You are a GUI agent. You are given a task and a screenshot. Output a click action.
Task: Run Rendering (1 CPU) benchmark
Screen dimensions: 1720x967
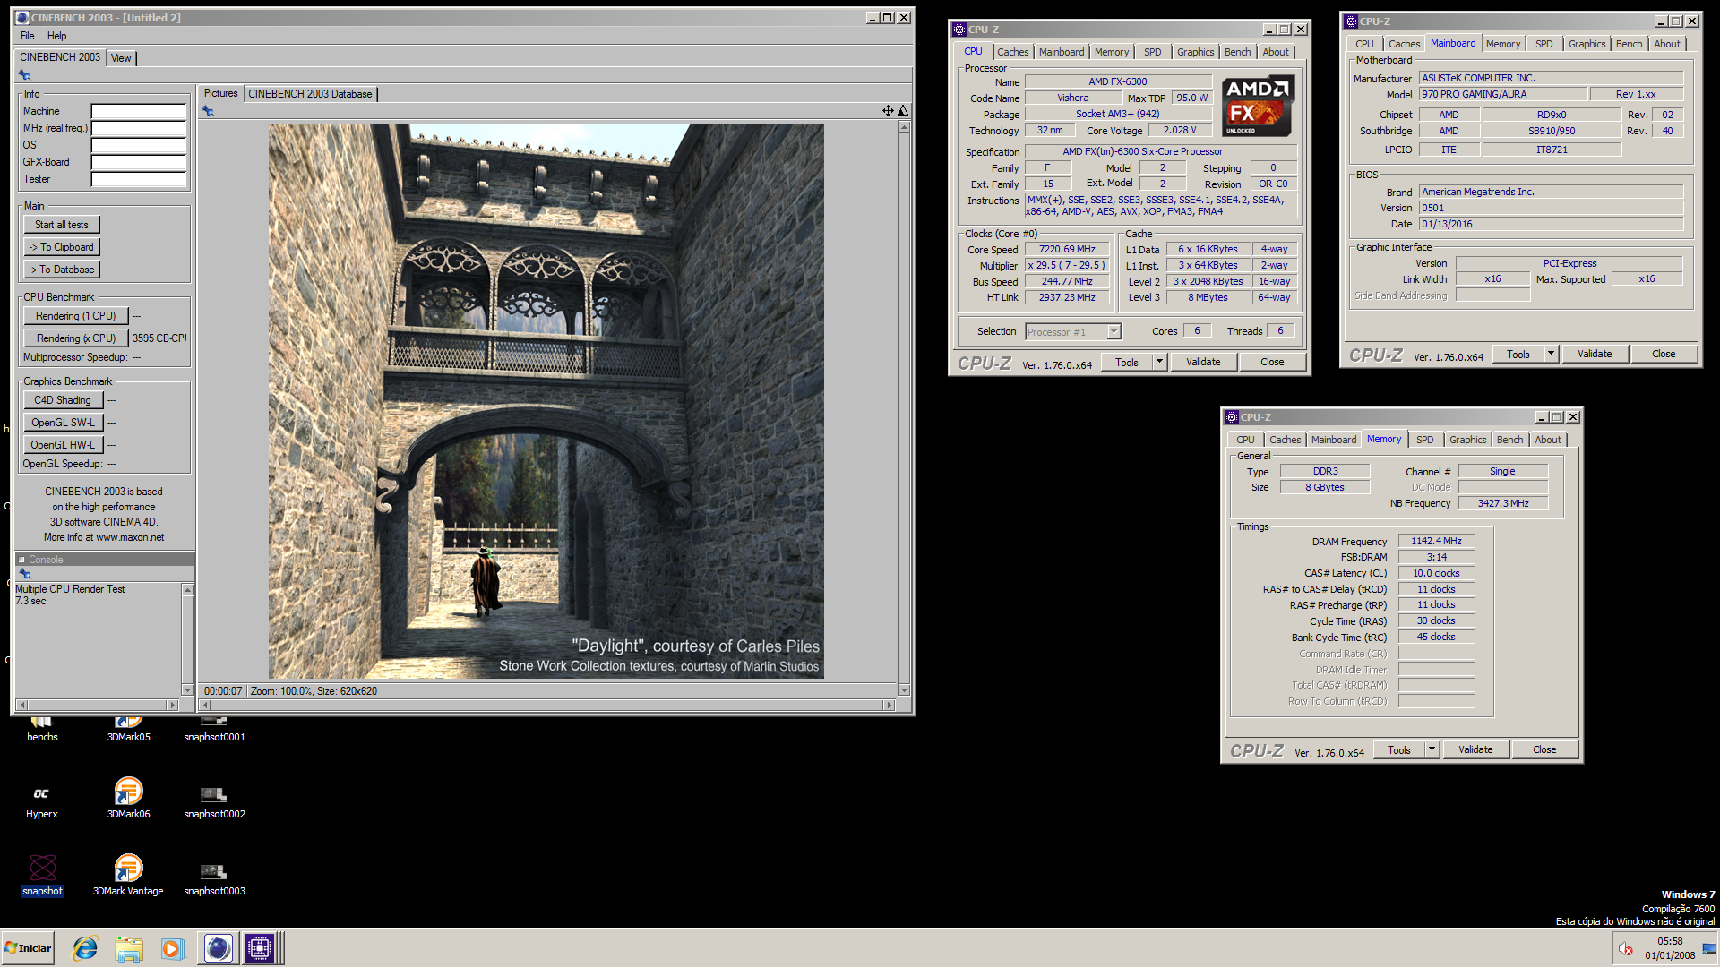point(76,316)
